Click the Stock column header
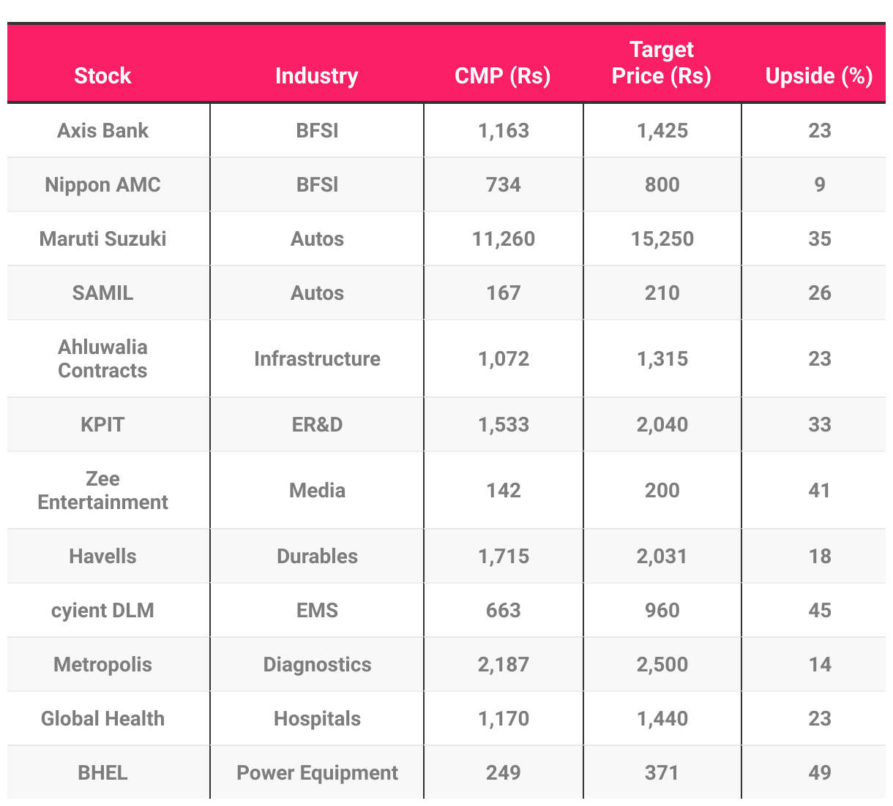893x806 pixels. pos(102,75)
